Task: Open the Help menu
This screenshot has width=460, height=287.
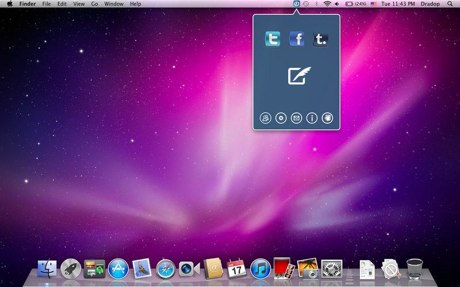Action: tap(136, 4)
